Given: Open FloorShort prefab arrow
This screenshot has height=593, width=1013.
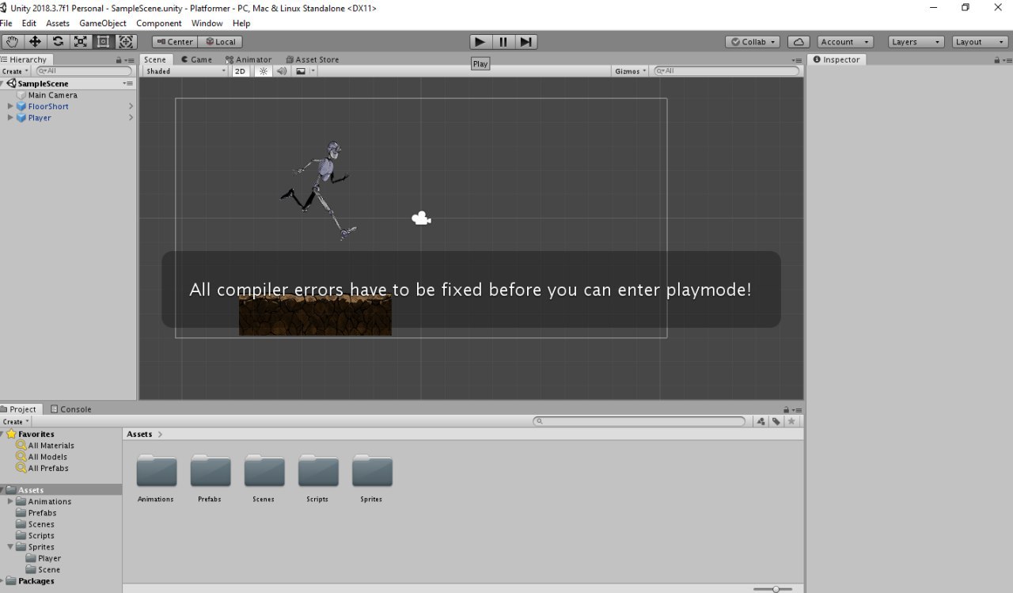Looking at the screenshot, I should click(131, 106).
